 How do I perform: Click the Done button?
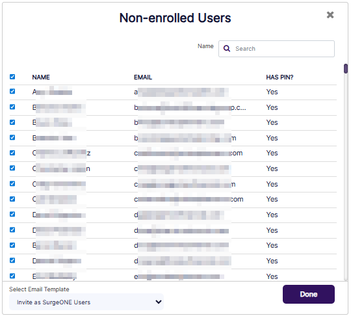(309, 294)
